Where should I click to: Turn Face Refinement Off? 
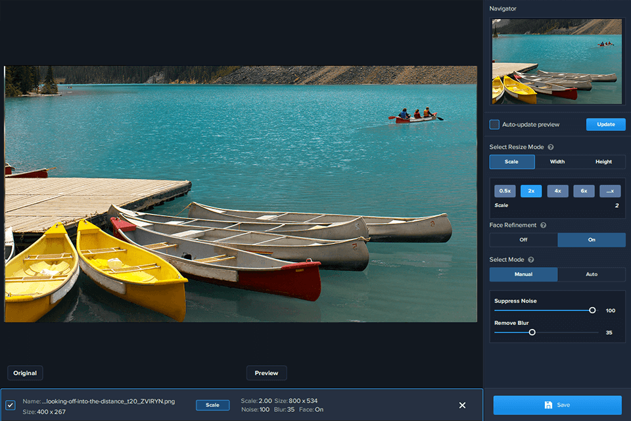pyautogui.click(x=523, y=240)
